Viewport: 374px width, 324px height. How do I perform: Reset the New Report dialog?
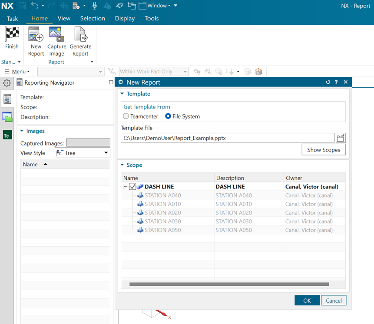328,82
